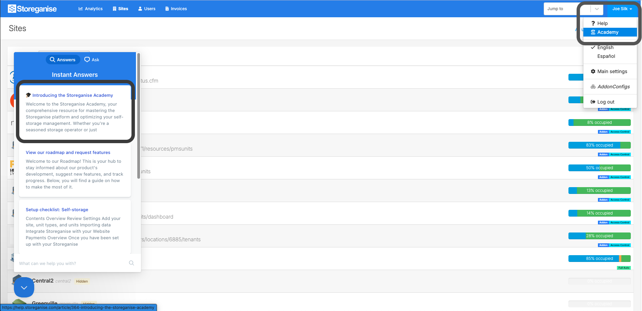Screen dimensions: 642x311
Task: Open the Analytics page
Action: (91, 9)
